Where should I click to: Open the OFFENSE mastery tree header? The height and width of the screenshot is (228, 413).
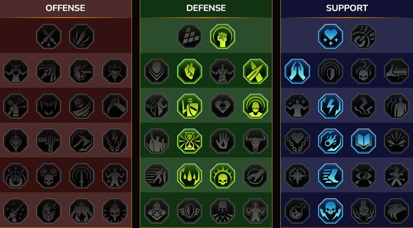pyautogui.click(x=65, y=8)
